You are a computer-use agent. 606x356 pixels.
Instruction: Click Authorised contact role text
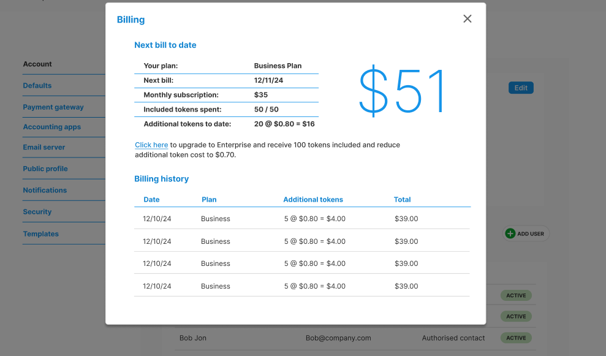click(453, 338)
